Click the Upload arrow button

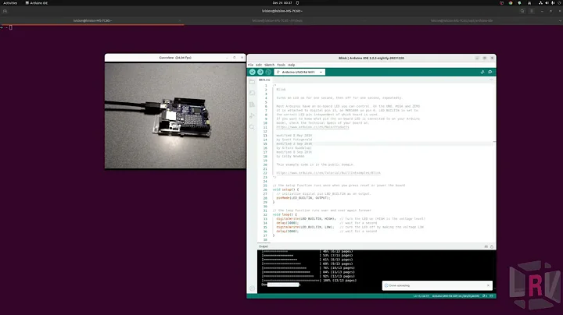260,72
